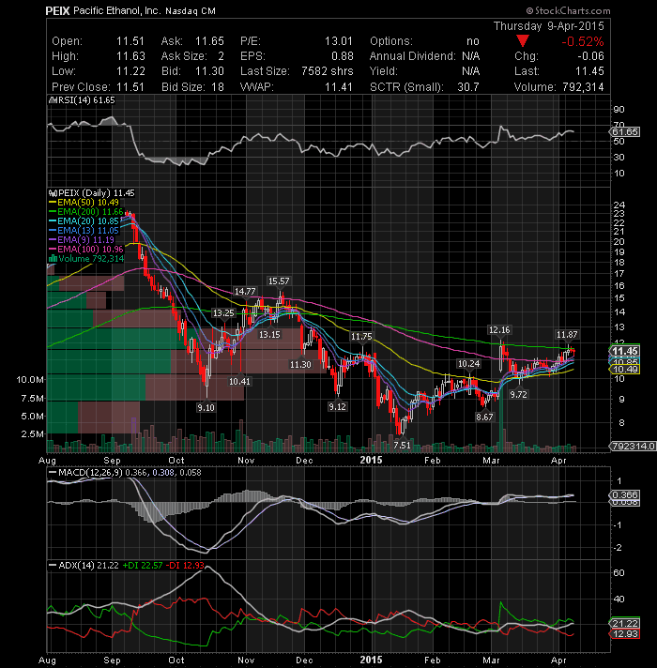
Task: Click the 13.15 price annotation label
Action: 269,335
